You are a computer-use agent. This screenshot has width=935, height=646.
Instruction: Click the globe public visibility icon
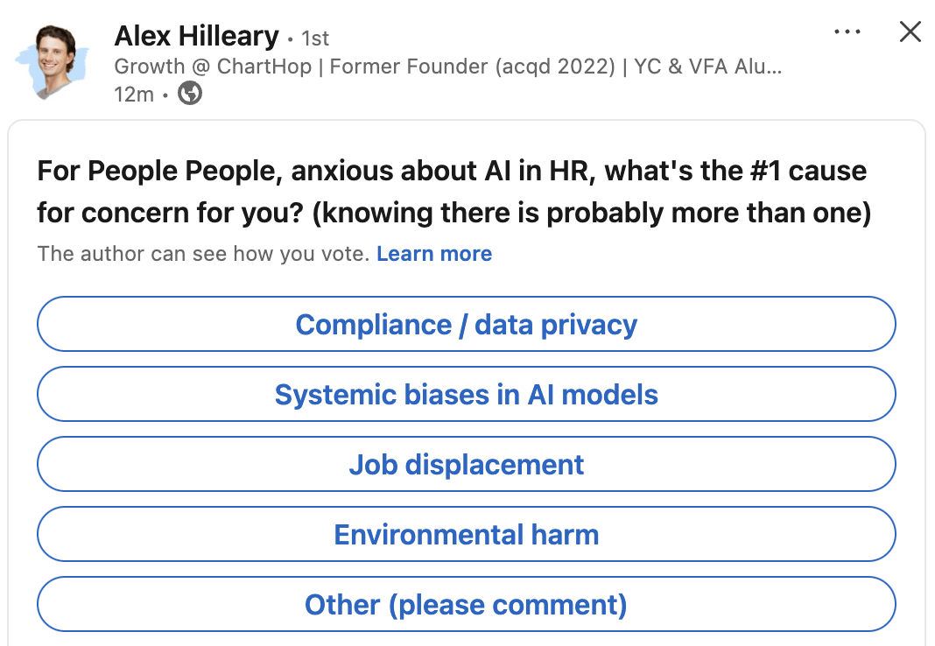(x=190, y=94)
